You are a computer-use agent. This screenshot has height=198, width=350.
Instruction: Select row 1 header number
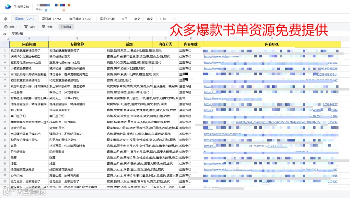[5, 44]
